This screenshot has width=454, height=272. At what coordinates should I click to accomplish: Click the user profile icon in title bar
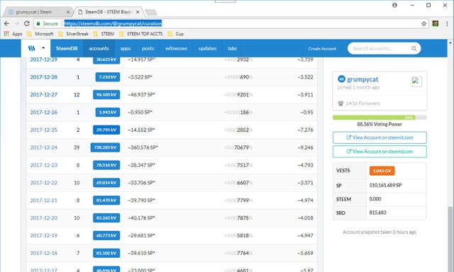point(394,5)
